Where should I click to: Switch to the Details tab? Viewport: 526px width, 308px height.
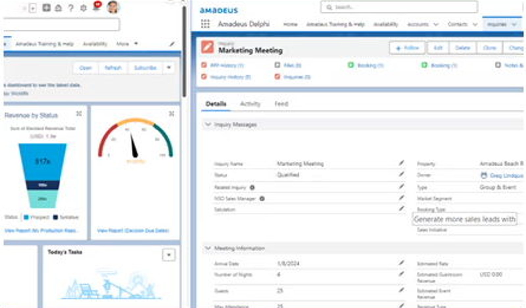pos(216,104)
